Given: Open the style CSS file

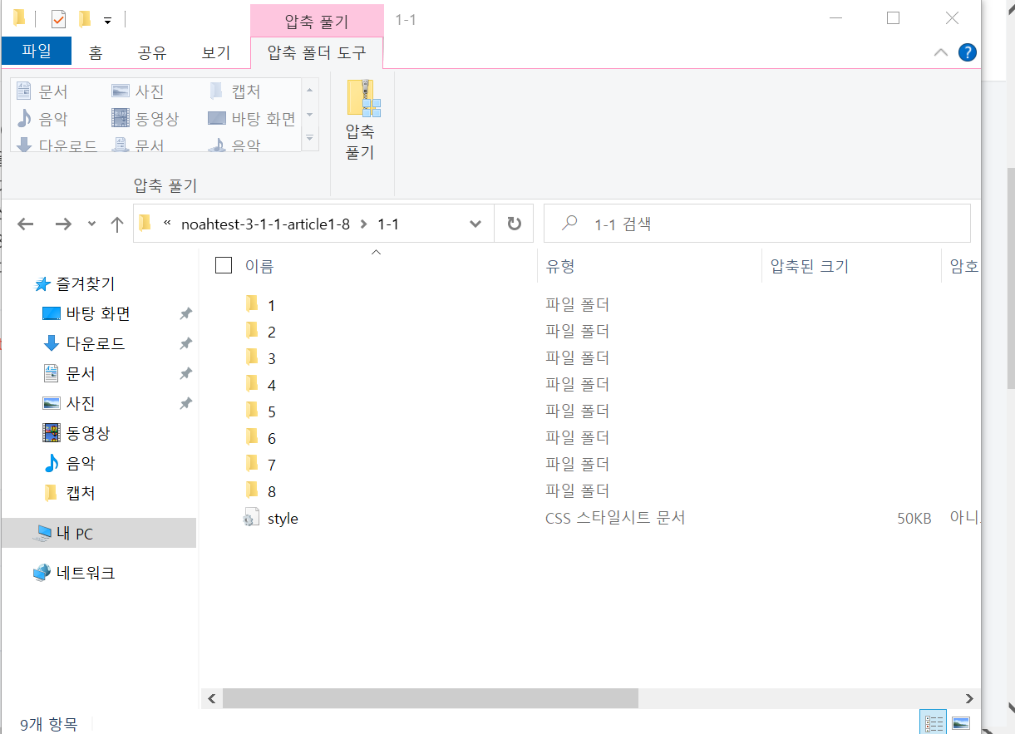Looking at the screenshot, I should click(x=284, y=518).
